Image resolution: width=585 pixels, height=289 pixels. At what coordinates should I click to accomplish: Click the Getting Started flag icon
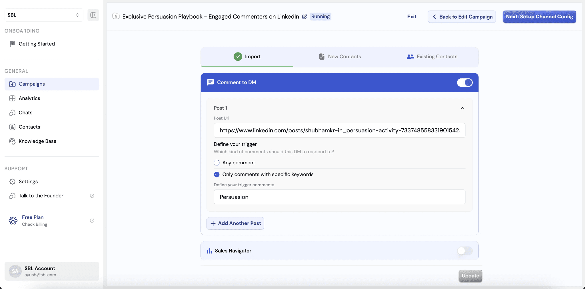click(x=12, y=43)
